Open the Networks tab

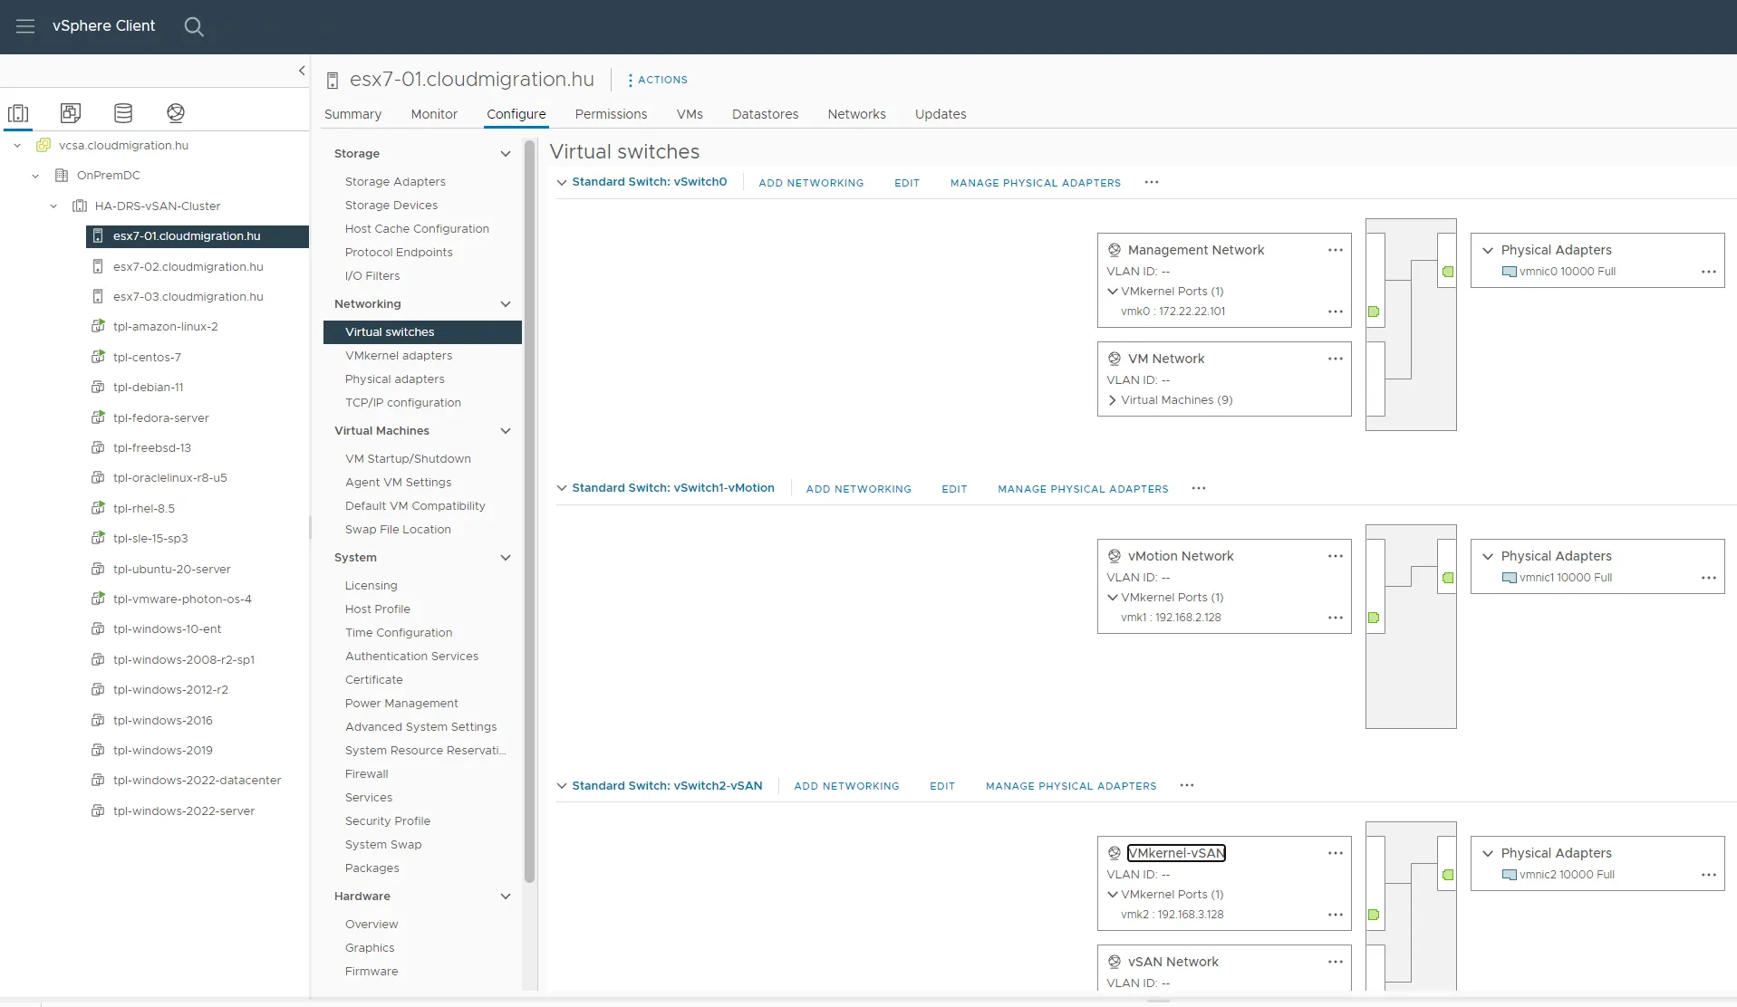click(x=856, y=114)
